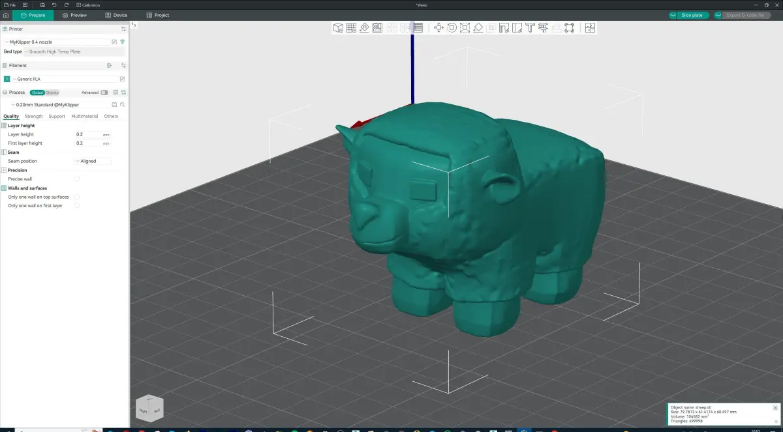Enable Only one wall on top surfaces
Screen dimensions: 783x432
(77, 197)
